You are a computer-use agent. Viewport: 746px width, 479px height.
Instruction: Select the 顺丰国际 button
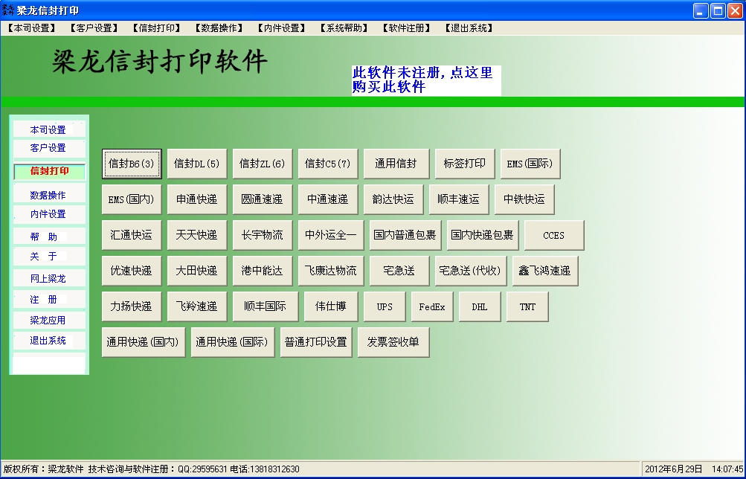tap(266, 306)
